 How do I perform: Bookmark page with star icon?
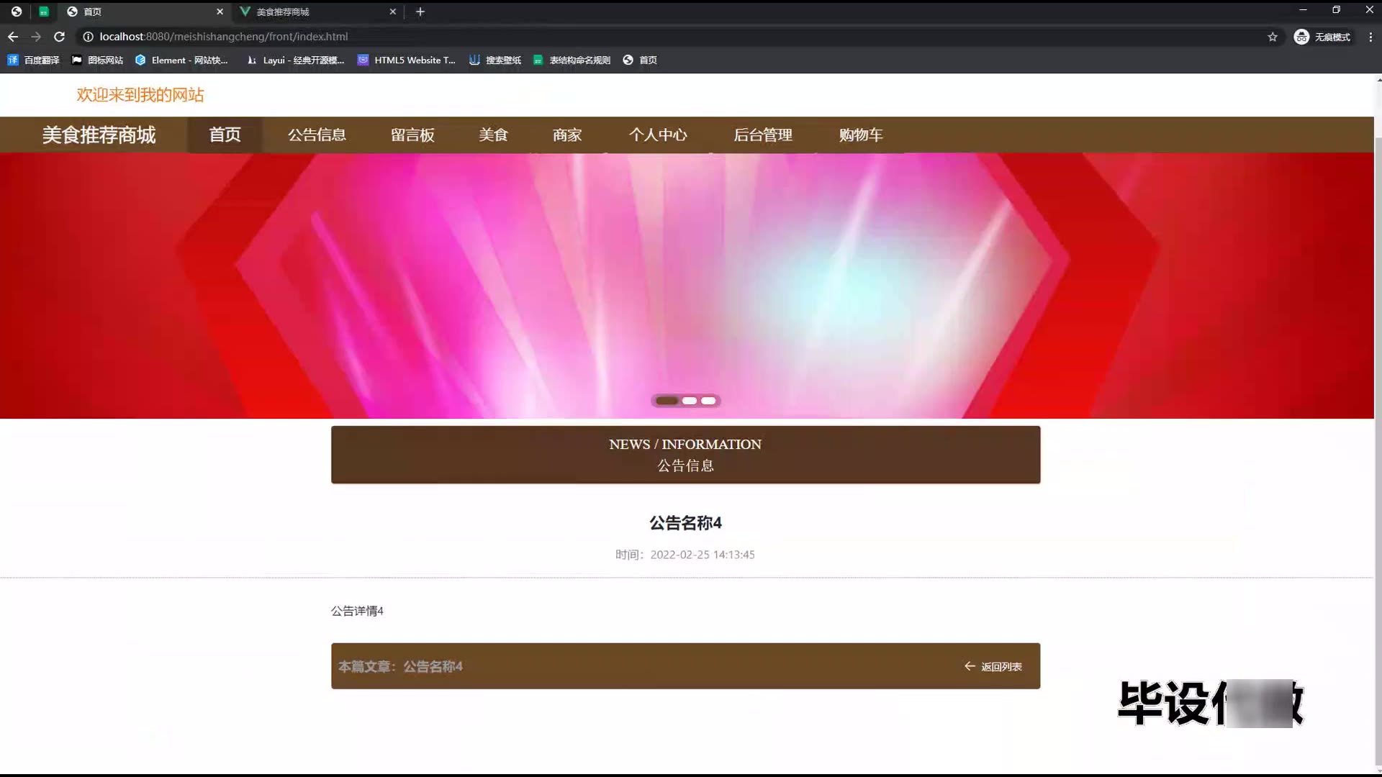[x=1273, y=37]
